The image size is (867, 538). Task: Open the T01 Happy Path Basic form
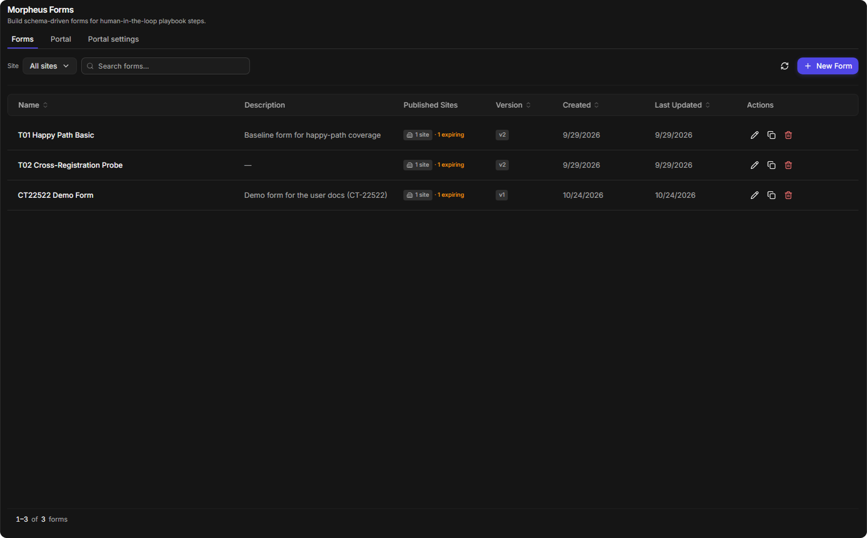pyautogui.click(x=56, y=135)
